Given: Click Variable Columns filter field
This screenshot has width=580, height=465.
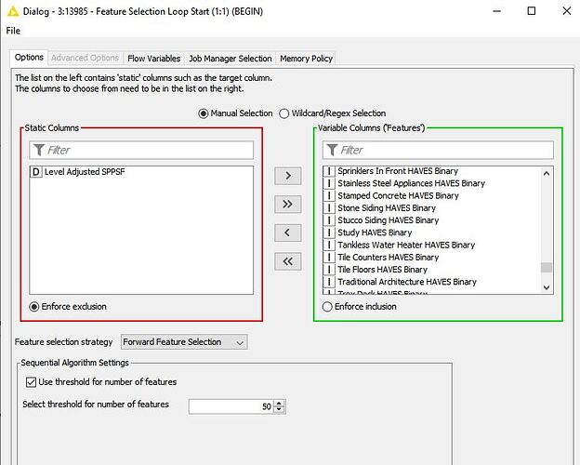Looking at the screenshot, I should point(438,150).
